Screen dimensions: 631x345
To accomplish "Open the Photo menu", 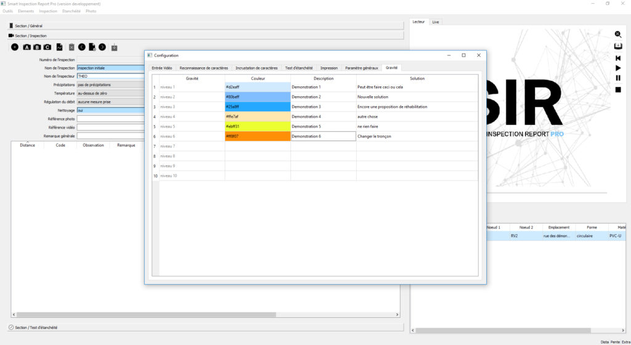I will pos(91,11).
